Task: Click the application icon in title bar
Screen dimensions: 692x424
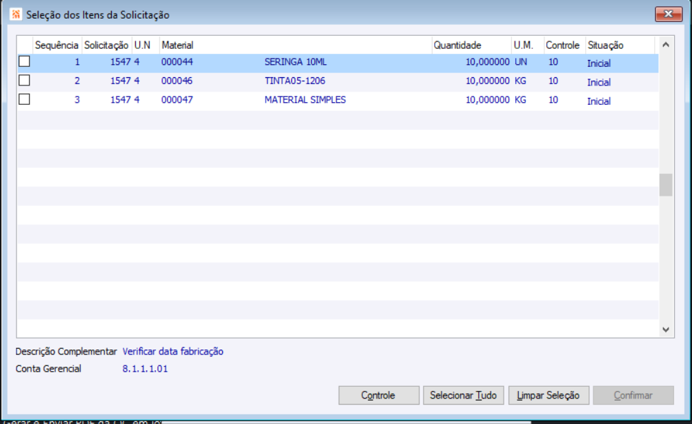Action: coord(16,14)
